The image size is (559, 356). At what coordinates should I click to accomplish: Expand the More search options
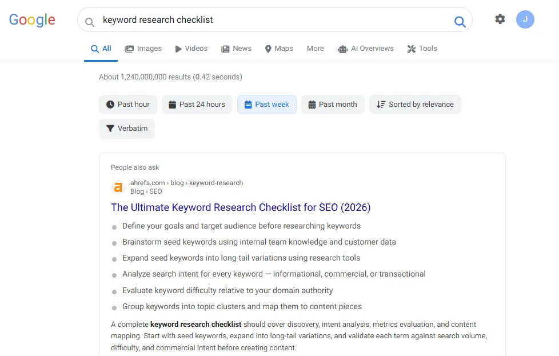pyautogui.click(x=315, y=49)
